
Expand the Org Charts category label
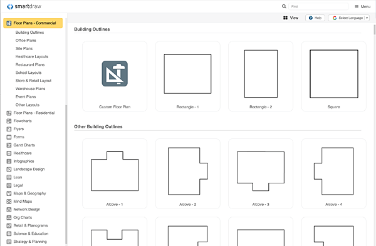coord(23,217)
